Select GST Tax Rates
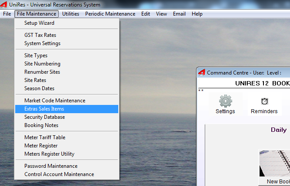290x186 pixels. click(67, 35)
